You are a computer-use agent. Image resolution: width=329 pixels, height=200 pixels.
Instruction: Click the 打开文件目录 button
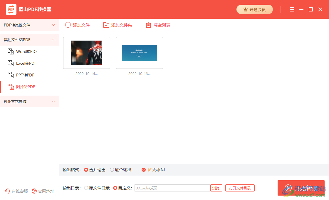coord(240,188)
